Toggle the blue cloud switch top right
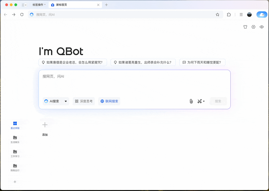 [262, 15]
